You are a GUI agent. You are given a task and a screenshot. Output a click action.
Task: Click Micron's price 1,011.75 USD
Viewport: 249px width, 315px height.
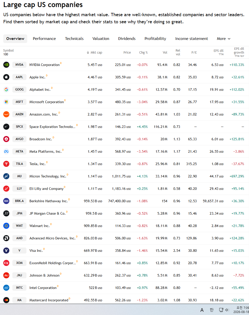click(121, 176)
